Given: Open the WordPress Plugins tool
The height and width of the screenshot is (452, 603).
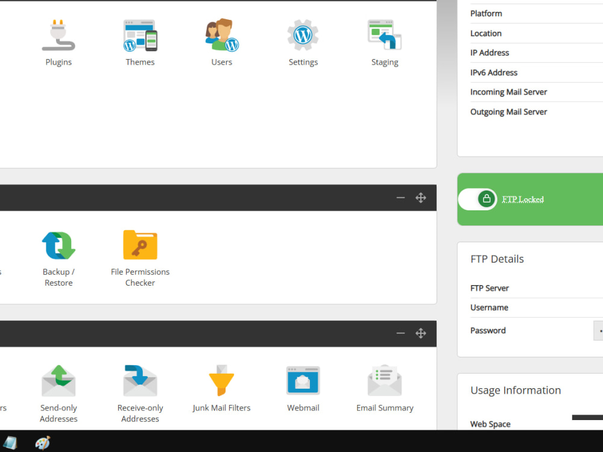Looking at the screenshot, I should [x=58, y=42].
